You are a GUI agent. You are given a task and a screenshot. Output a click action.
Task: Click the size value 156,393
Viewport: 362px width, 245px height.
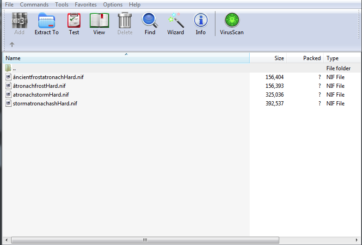coord(275,86)
